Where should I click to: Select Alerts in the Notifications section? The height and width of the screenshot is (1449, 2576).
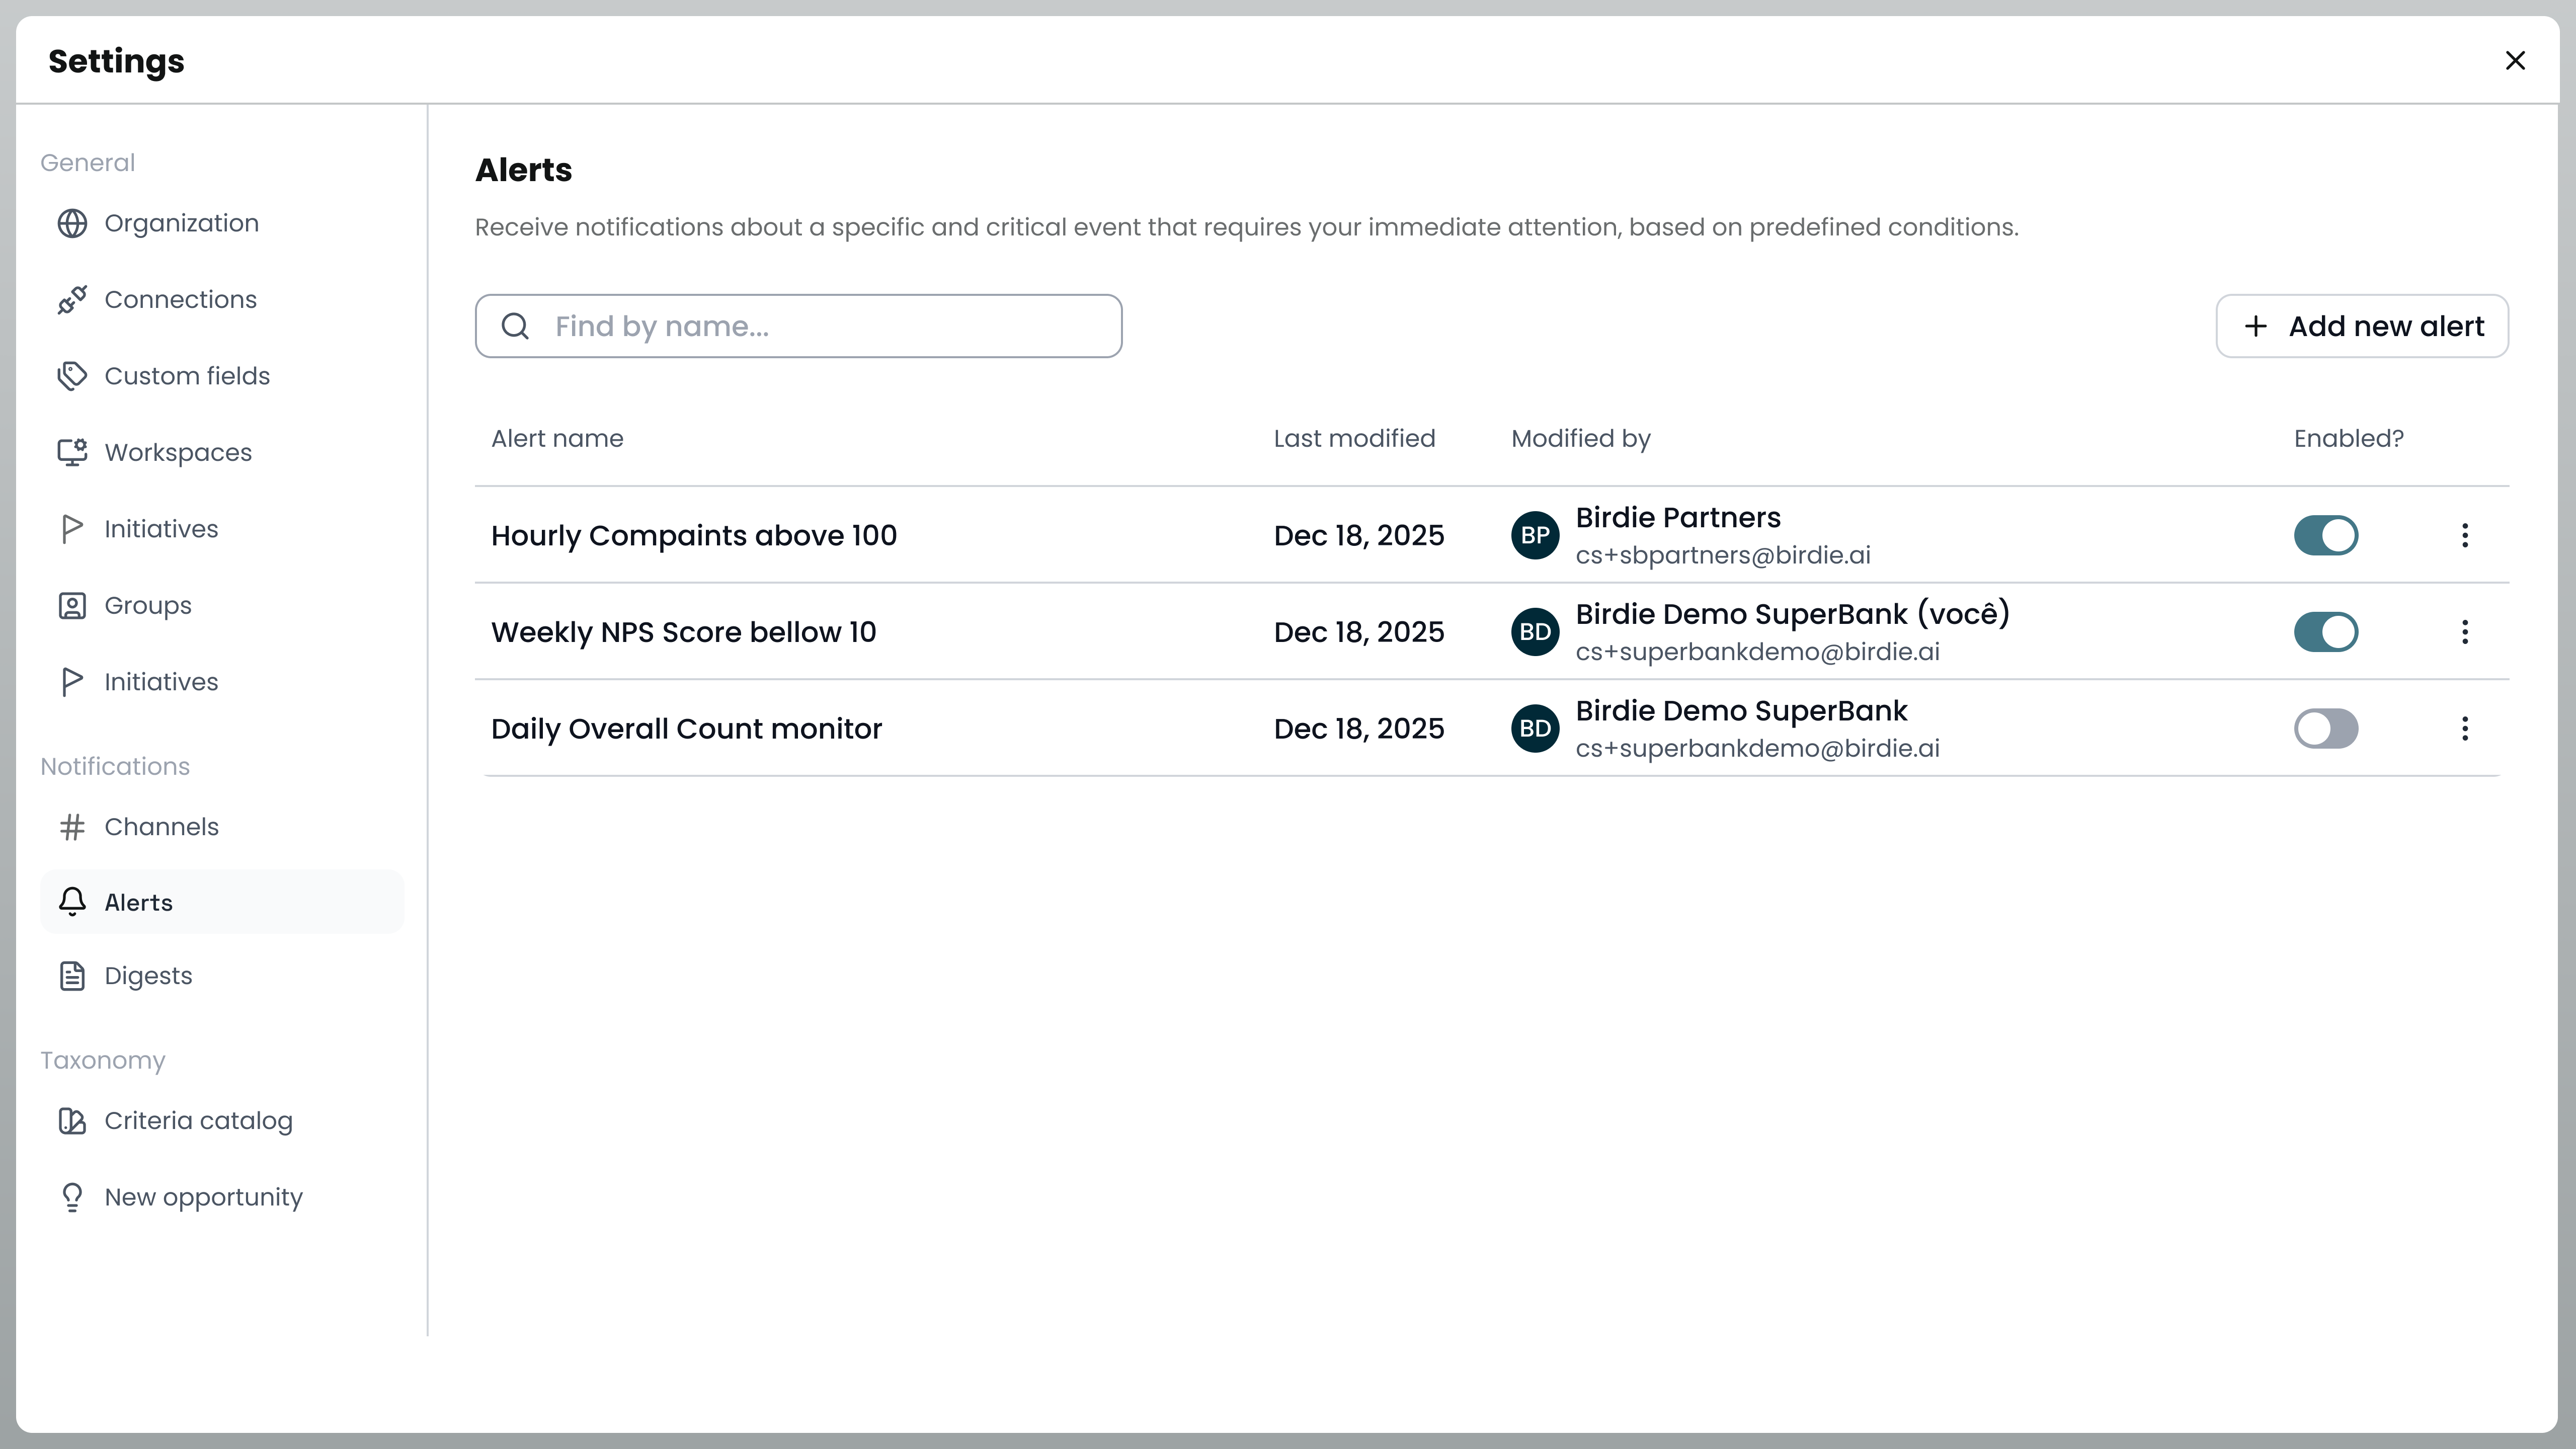[222, 902]
